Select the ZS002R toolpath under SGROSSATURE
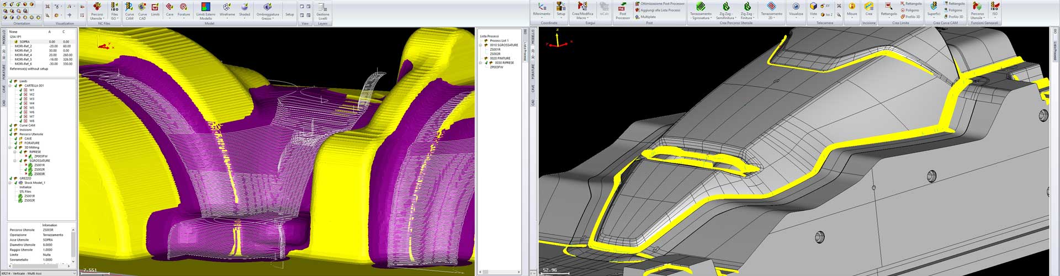Screen dimensions: 1060x276 coord(39,169)
